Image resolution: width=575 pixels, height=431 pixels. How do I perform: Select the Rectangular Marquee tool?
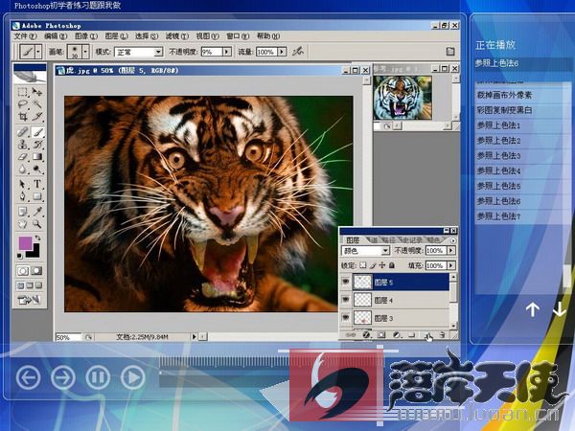tap(23, 92)
